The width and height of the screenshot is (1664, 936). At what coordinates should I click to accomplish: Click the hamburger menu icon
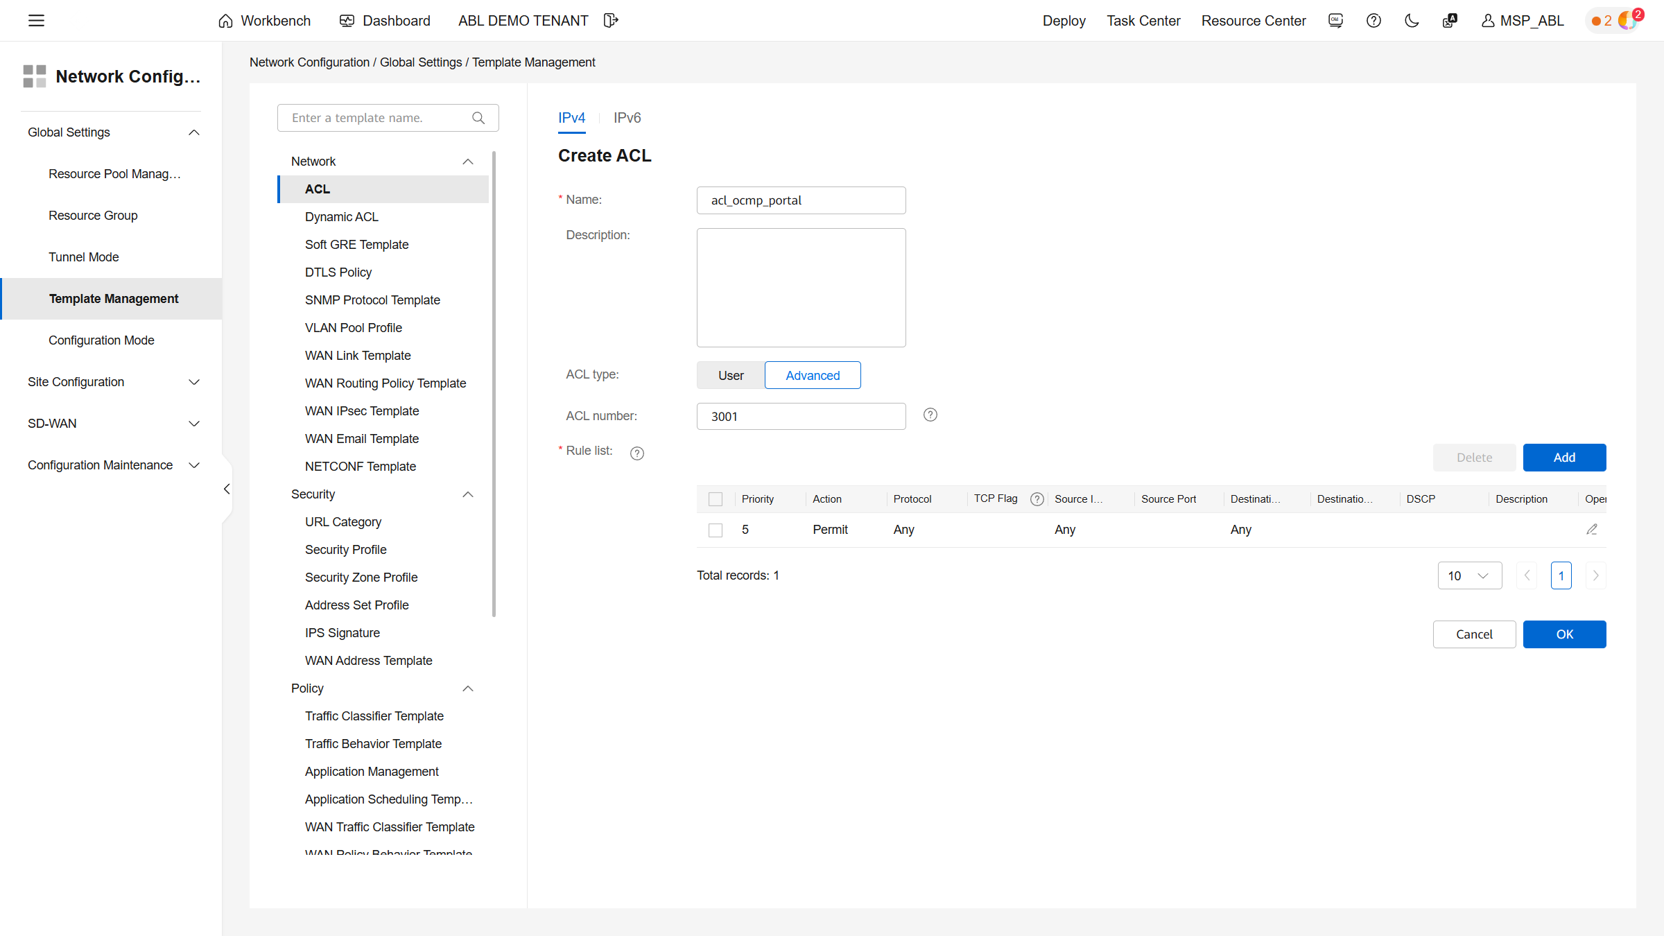(x=36, y=21)
